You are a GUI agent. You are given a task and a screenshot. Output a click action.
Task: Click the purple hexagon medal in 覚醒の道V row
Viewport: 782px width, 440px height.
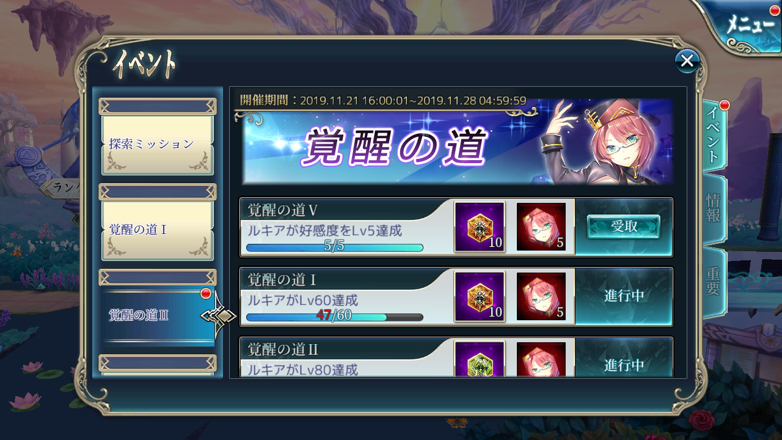coord(480,227)
